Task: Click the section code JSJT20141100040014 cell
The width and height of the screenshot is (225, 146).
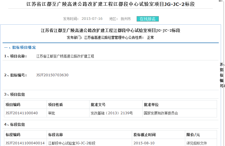Action: coord(25,143)
